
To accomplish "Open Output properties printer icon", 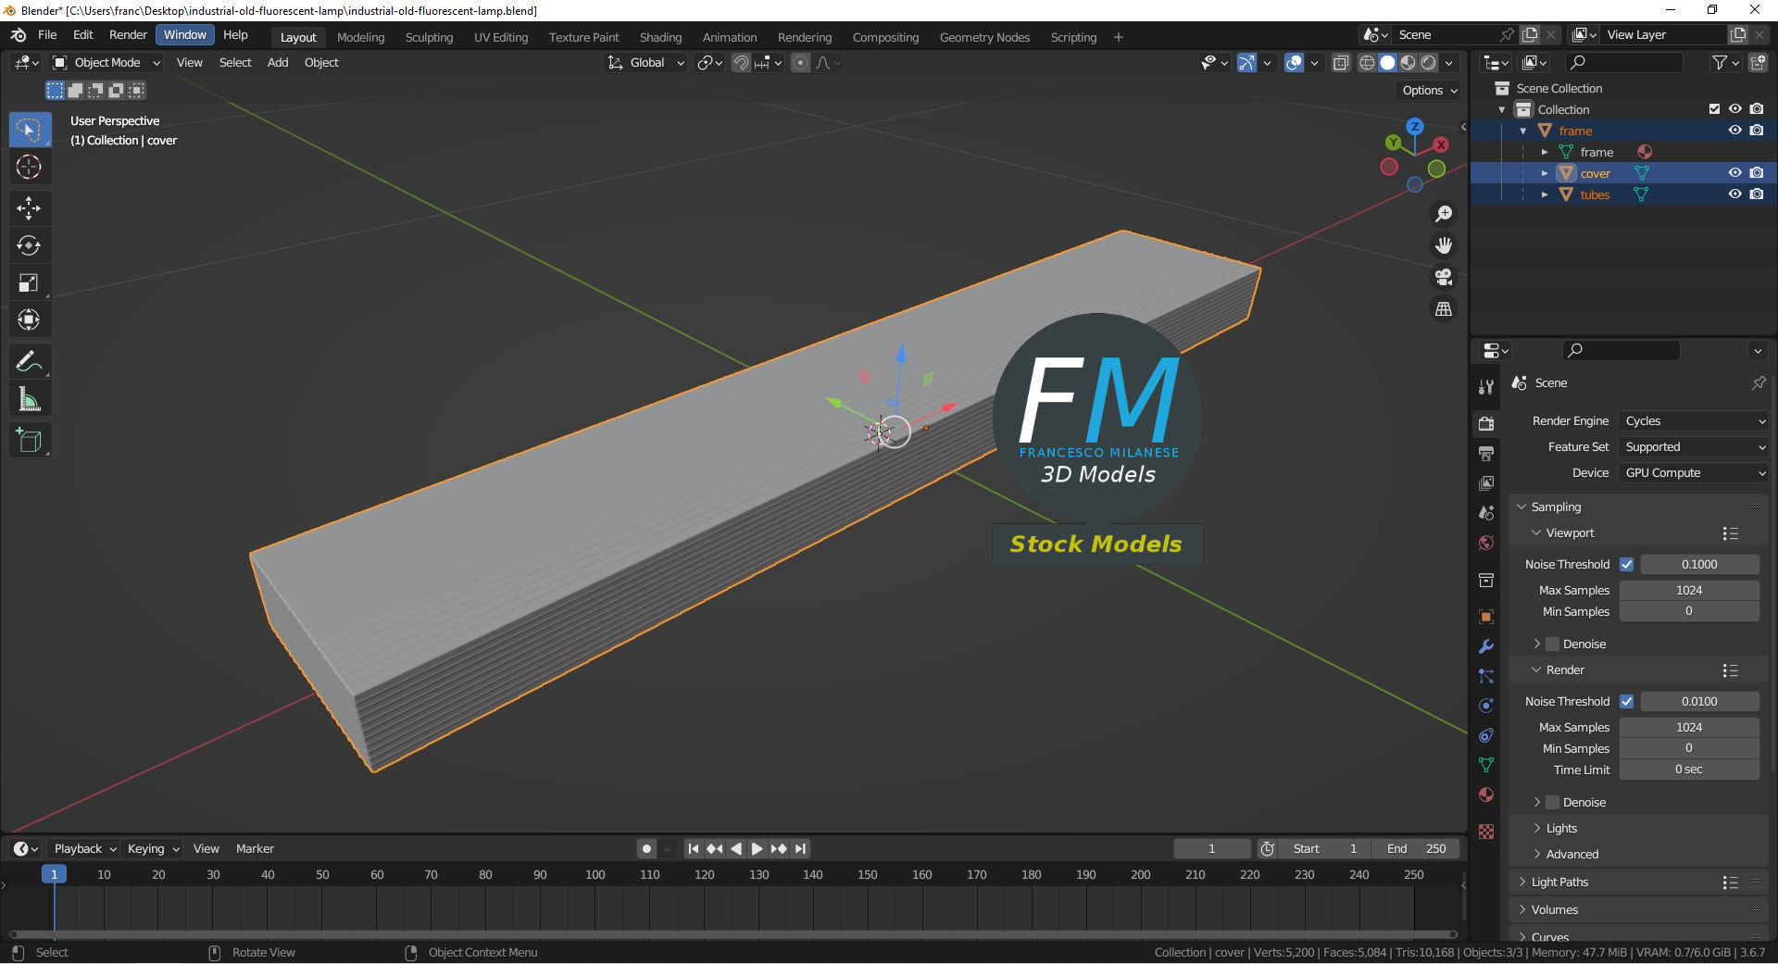I will pos(1486,454).
